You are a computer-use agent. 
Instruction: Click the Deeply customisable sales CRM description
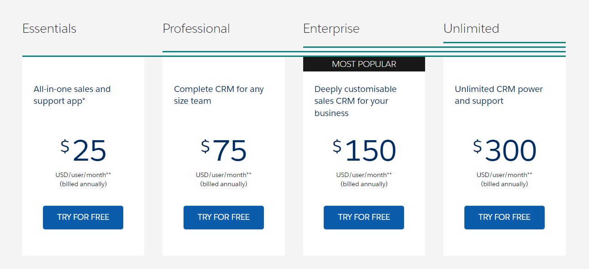coord(355,101)
